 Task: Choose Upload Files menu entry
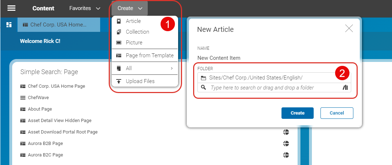tap(144, 81)
